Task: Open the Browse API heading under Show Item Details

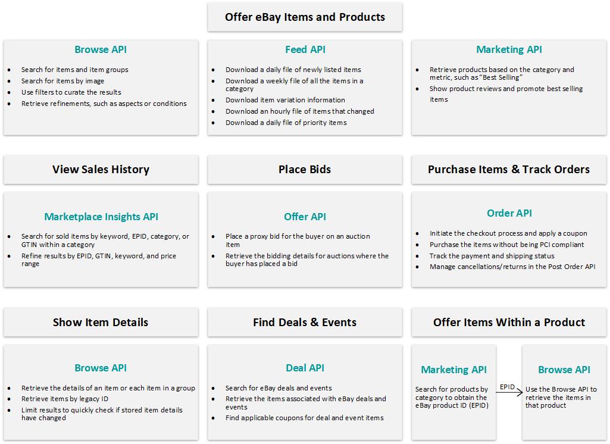Action: [101, 368]
